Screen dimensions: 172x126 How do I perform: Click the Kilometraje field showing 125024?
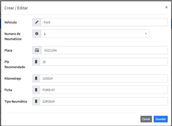103,78
